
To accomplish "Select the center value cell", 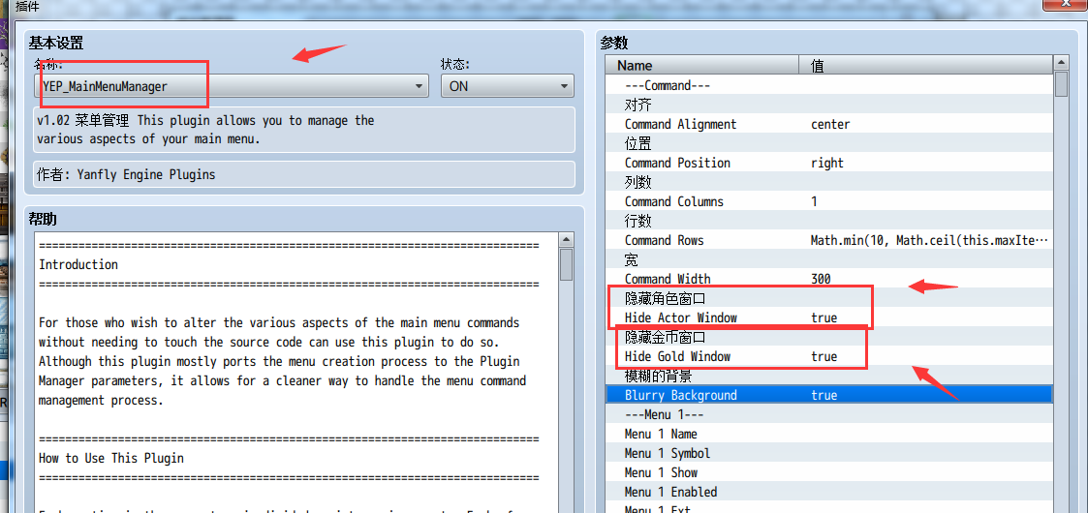I will coord(830,125).
